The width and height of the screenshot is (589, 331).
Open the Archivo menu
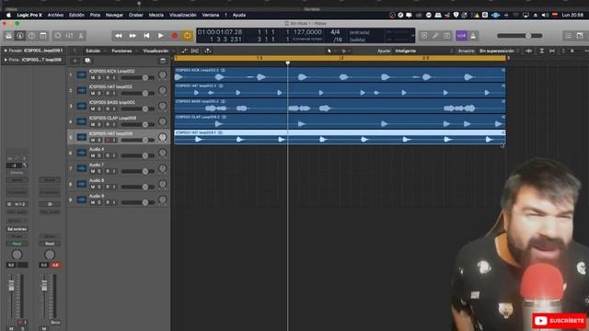click(x=55, y=15)
